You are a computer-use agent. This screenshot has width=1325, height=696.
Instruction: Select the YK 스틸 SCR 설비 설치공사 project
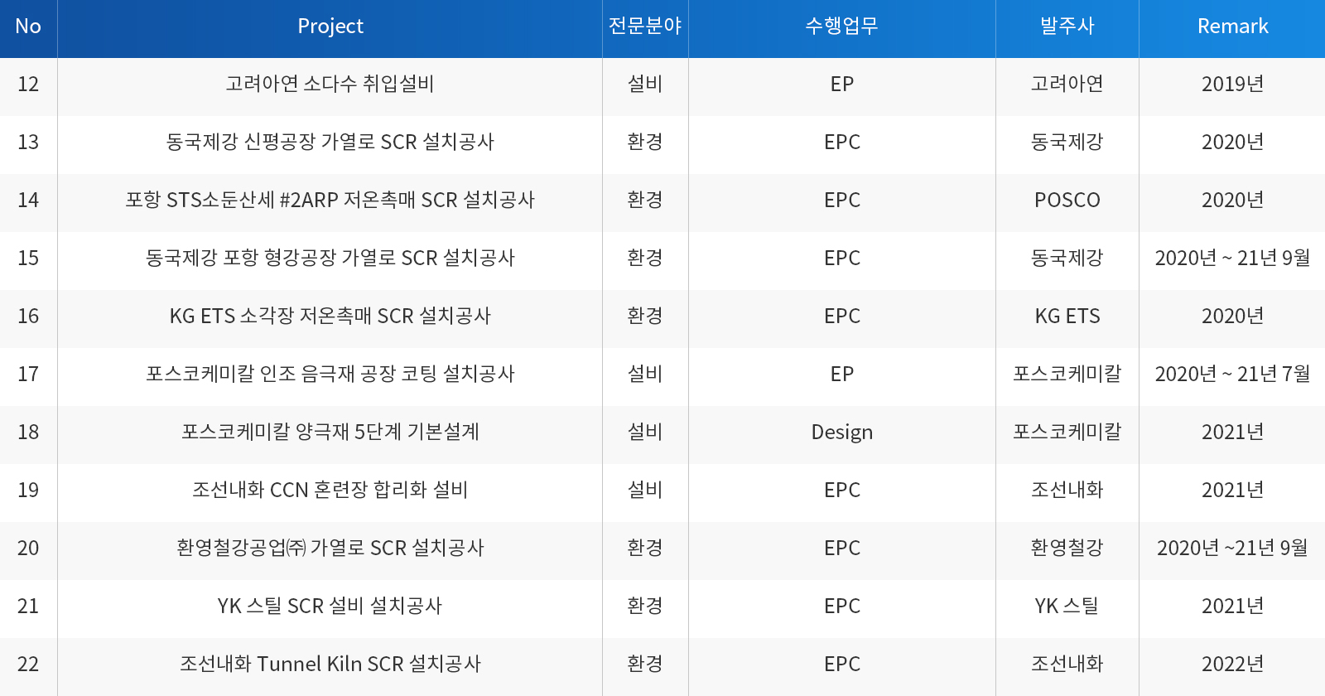tap(330, 606)
